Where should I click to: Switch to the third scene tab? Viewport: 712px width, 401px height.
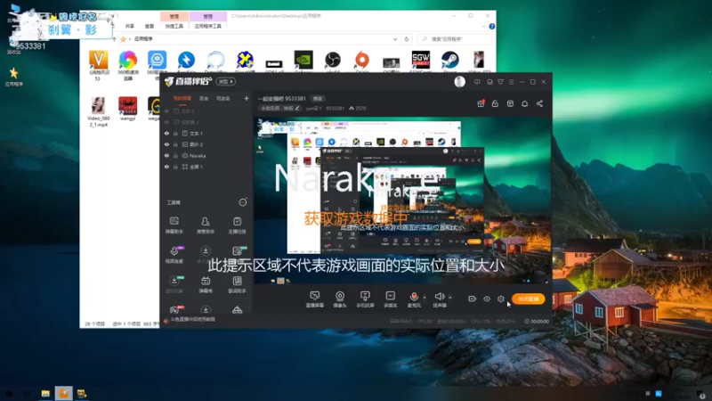[223, 98]
